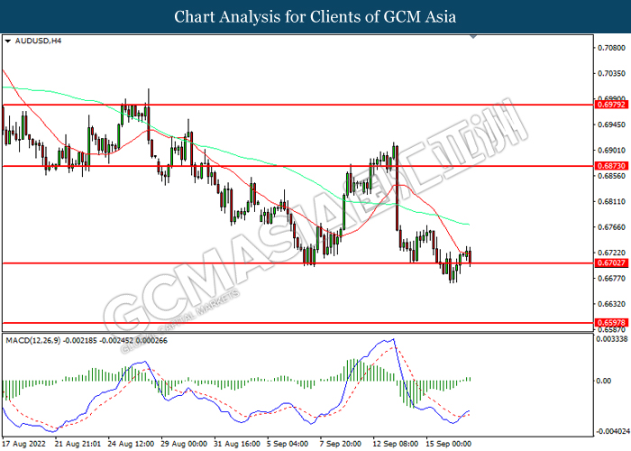Click the 0.69010 price axis value
The height and width of the screenshot is (451, 631).
point(612,151)
